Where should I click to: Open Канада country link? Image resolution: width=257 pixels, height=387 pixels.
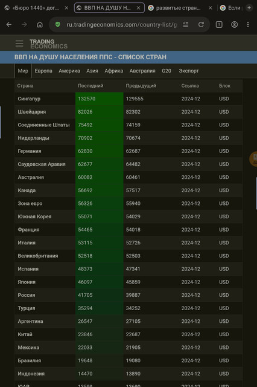tap(27, 190)
